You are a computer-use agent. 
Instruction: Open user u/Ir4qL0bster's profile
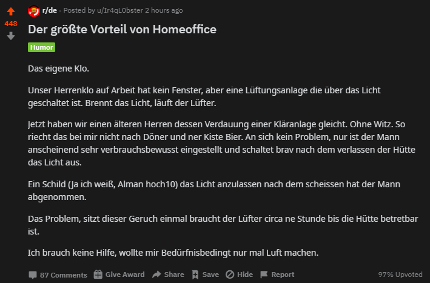pyautogui.click(x=119, y=12)
